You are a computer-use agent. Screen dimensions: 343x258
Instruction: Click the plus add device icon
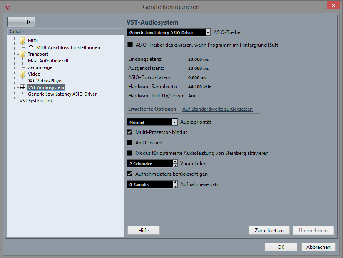click(x=12, y=22)
